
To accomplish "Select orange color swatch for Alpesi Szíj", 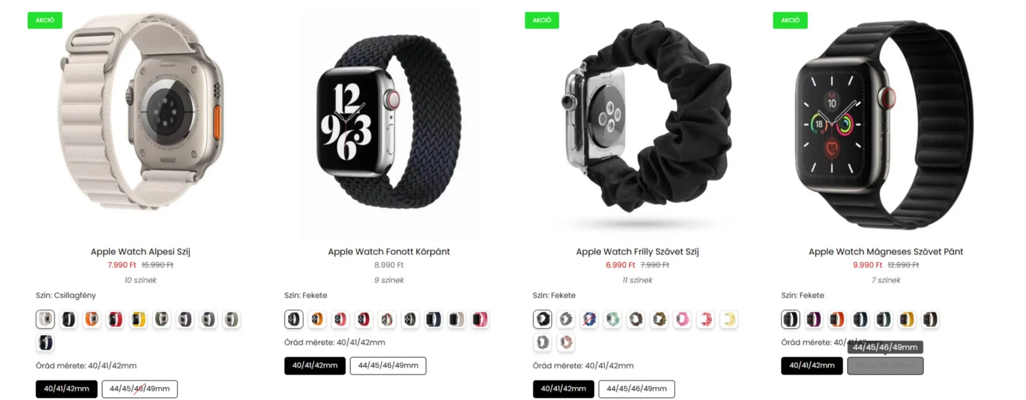I will pyautogui.click(x=92, y=319).
